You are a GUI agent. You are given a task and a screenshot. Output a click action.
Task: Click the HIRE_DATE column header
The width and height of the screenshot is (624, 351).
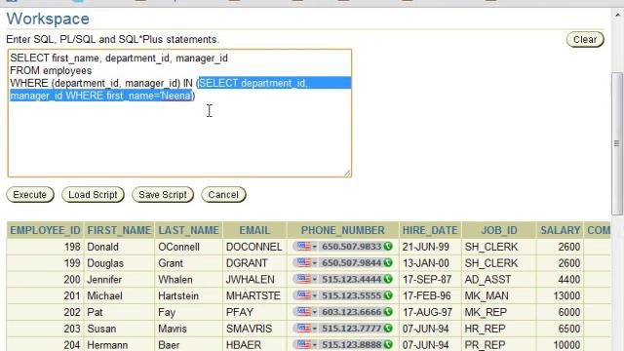(x=430, y=230)
